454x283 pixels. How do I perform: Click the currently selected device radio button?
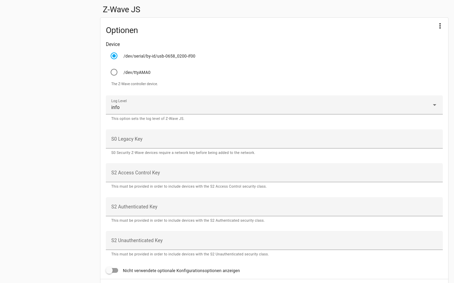tap(114, 56)
